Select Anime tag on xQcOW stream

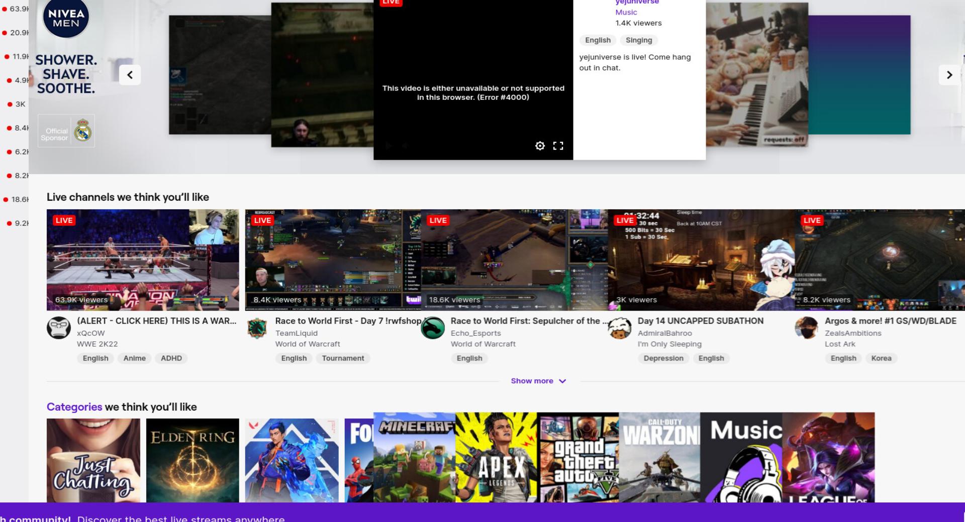tap(135, 358)
